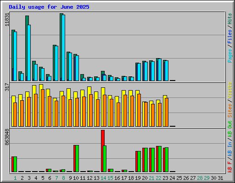The width and height of the screenshot is (235, 183).
Task: Click weekend day label 8
Action: pyautogui.click(x=63, y=178)
